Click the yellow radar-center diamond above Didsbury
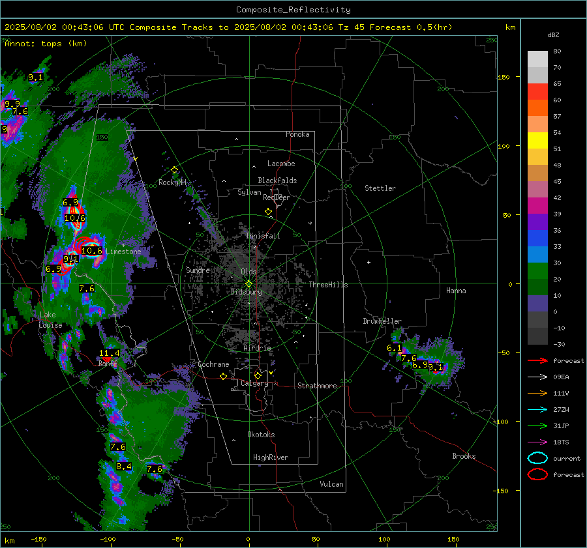The width and height of the screenshot is (587, 548). pos(248,284)
